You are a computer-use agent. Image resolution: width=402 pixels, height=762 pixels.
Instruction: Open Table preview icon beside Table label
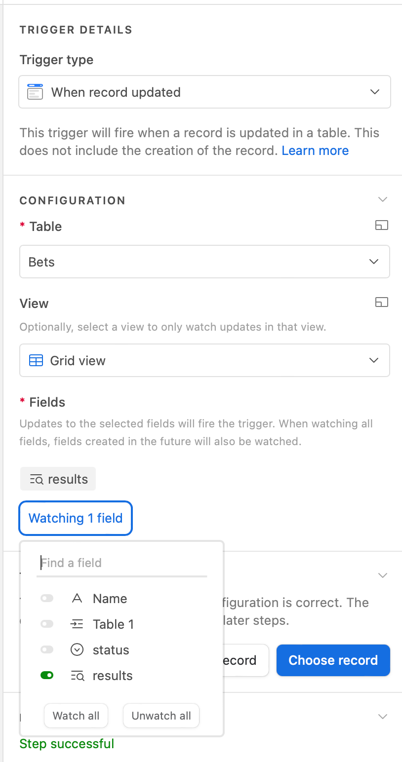[381, 226]
